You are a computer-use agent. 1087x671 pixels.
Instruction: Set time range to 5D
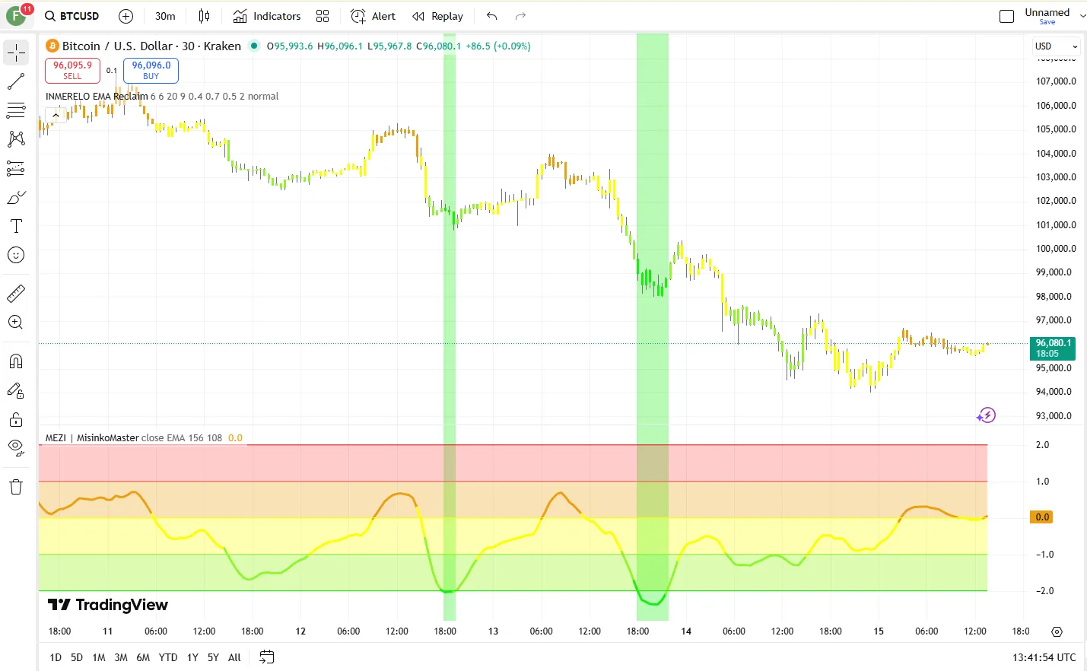pos(77,657)
